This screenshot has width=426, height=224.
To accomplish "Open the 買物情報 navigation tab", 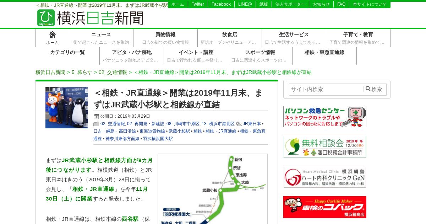I will 165,38.
